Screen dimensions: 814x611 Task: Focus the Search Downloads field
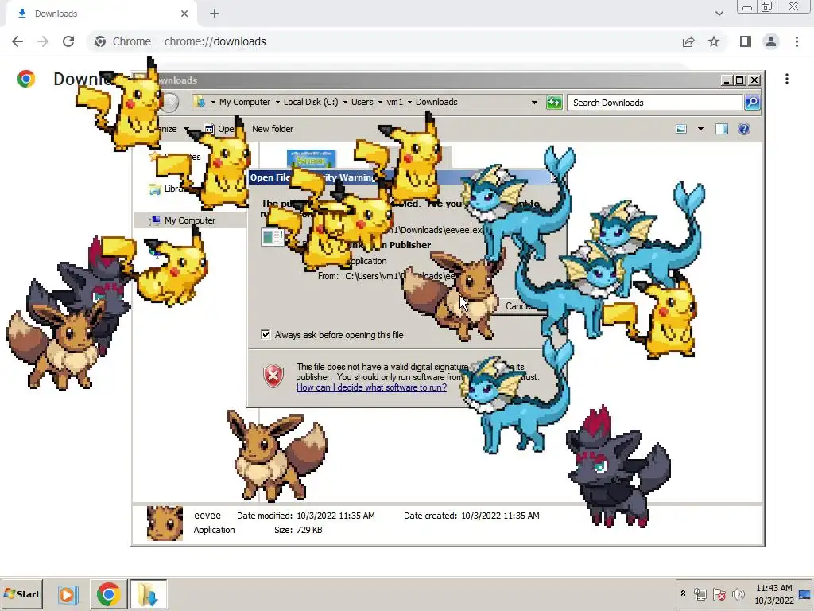[655, 103]
